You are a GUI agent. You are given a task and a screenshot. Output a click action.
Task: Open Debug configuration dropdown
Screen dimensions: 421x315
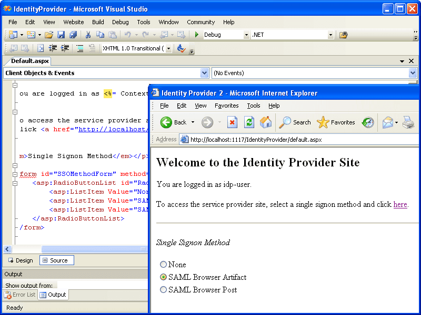[246, 35]
